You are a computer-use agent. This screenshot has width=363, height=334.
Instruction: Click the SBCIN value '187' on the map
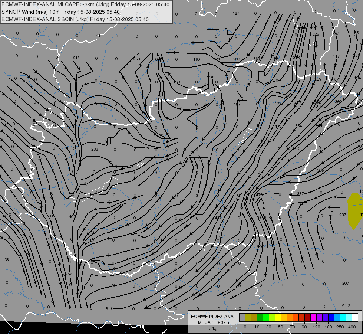click(237, 104)
